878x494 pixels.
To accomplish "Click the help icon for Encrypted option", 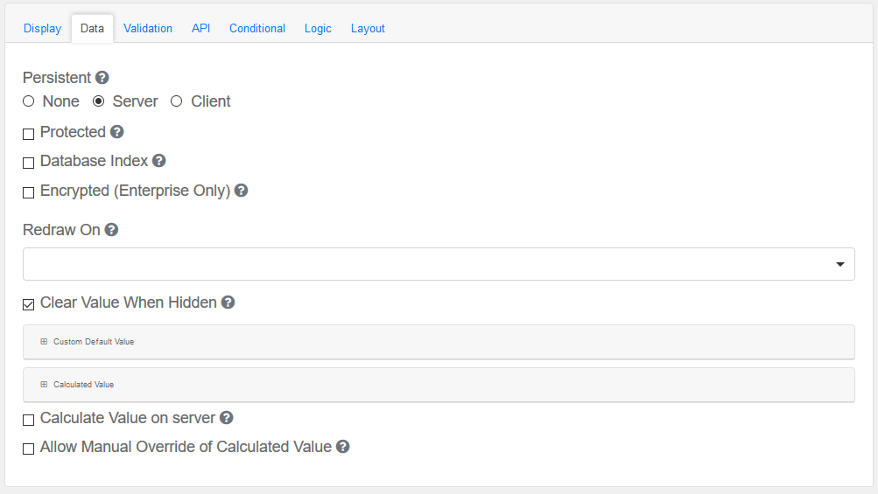I will pyautogui.click(x=242, y=191).
